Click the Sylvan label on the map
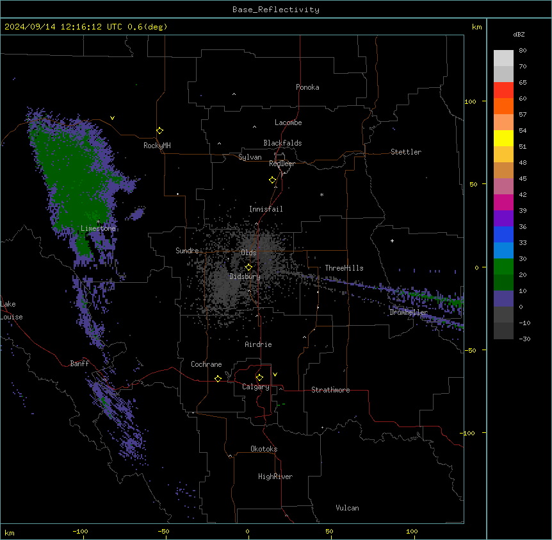 (x=250, y=157)
